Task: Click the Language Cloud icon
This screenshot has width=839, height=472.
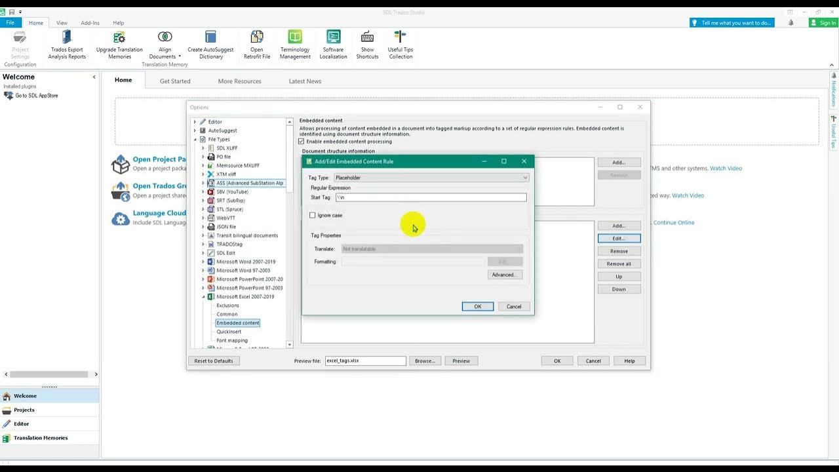Action: click(x=121, y=218)
